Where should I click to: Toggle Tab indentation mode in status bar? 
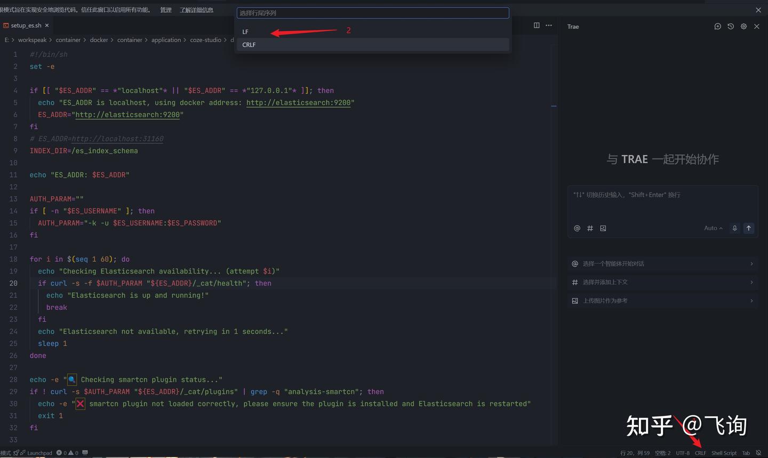(746, 453)
